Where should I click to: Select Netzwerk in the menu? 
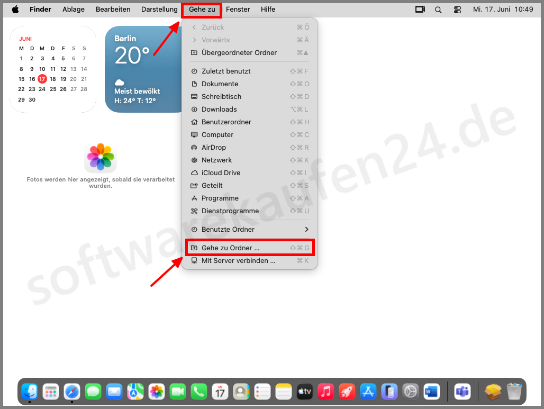point(249,160)
